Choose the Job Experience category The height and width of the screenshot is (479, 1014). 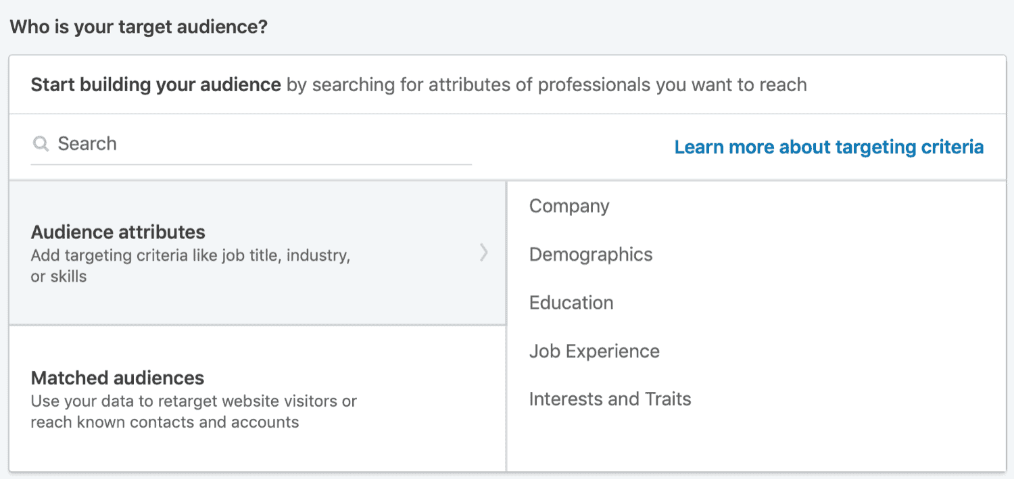(x=594, y=351)
